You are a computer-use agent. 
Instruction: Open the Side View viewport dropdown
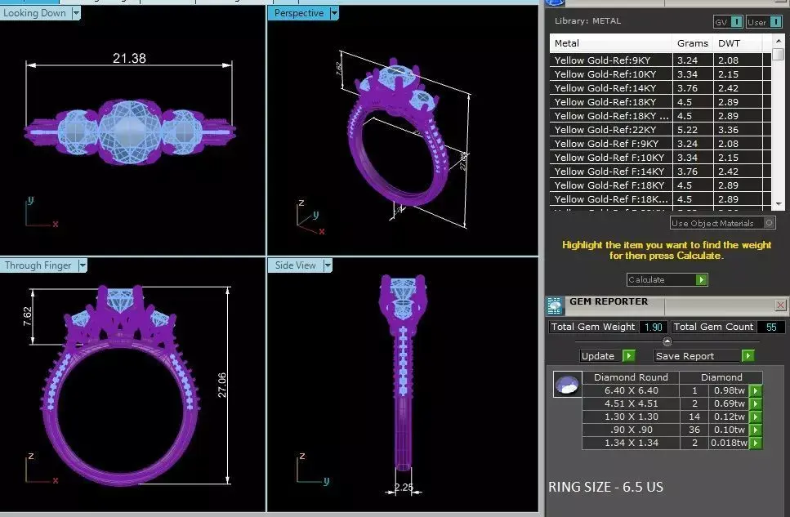point(328,265)
